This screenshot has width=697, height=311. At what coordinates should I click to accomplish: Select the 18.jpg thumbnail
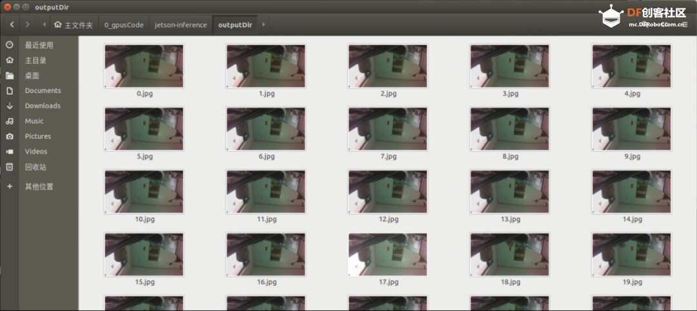(510, 255)
